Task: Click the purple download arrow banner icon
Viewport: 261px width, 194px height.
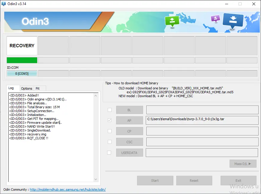Action: coord(216,18)
